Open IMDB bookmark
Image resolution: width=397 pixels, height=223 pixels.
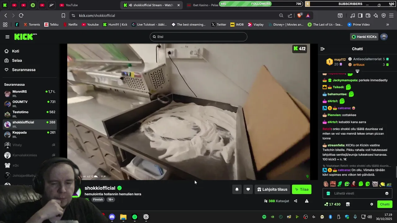click(x=237, y=24)
